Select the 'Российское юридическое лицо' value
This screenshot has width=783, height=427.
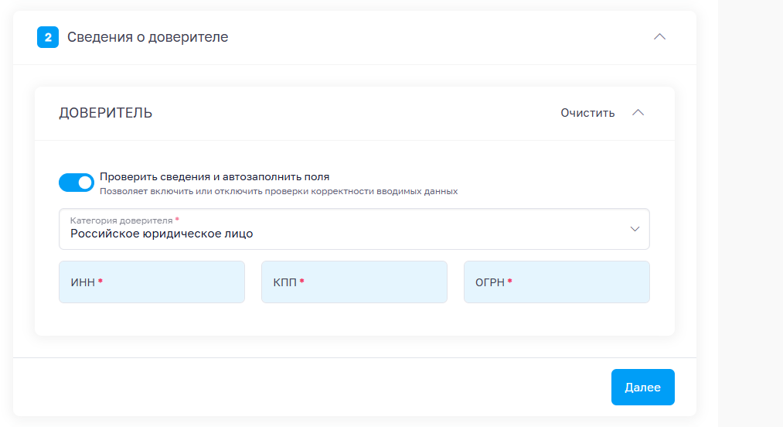[x=162, y=234]
